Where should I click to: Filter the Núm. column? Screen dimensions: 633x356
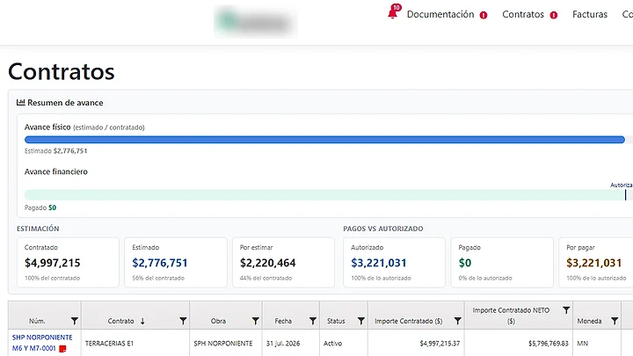coord(74,321)
